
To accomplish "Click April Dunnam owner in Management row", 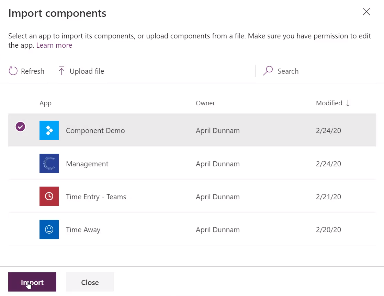I will tap(218, 164).
